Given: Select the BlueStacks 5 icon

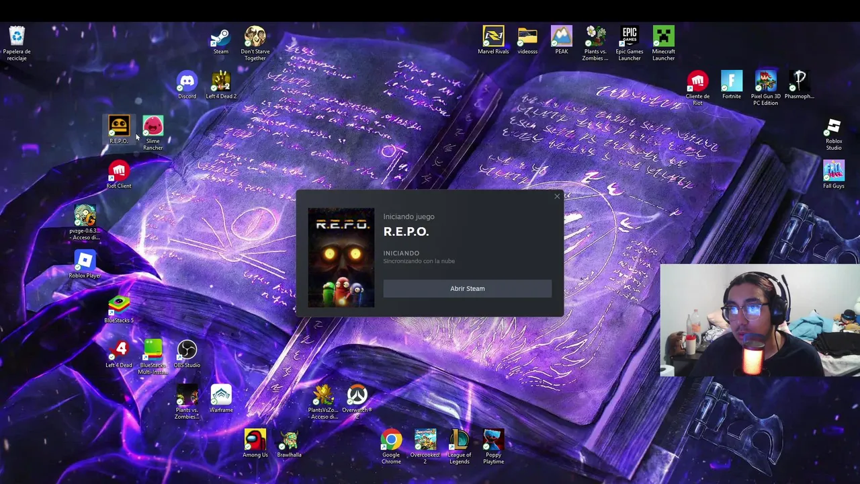Looking at the screenshot, I should pos(119,309).
